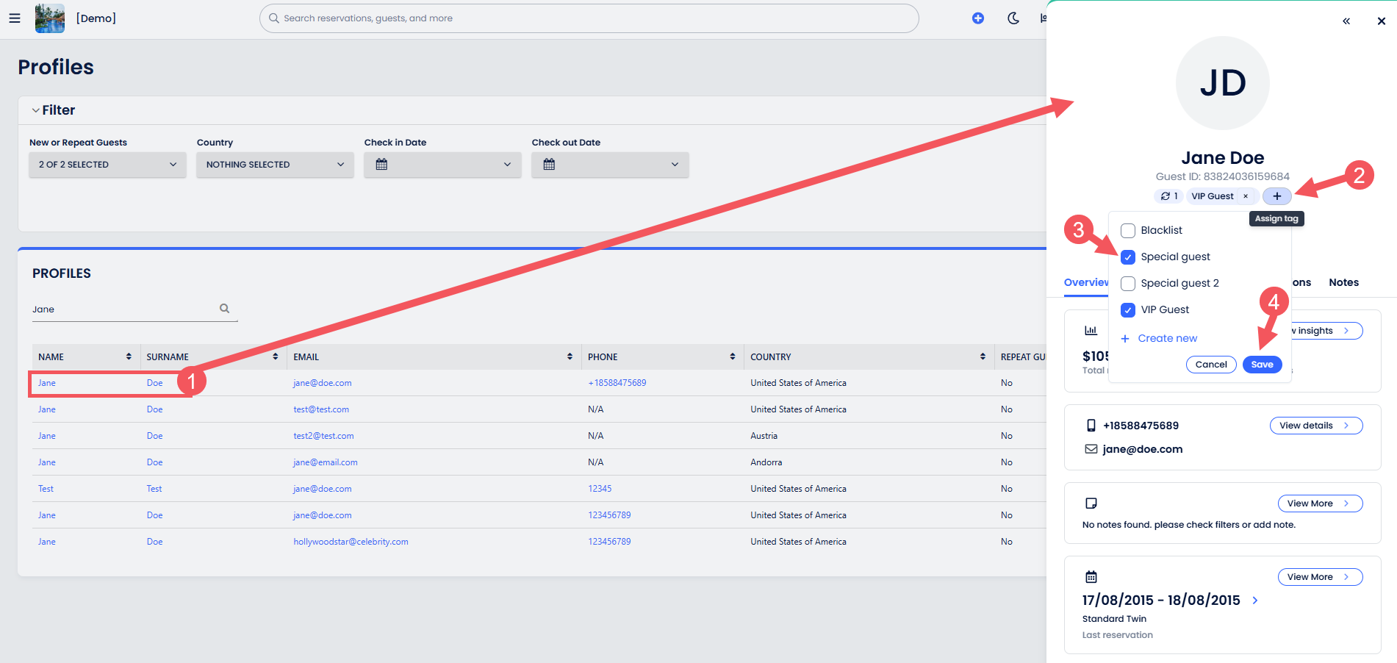1397x663 pixels.
Task: Toggle dark mode moon icon
Action: pyautogui.click(x=1013, y=18)
